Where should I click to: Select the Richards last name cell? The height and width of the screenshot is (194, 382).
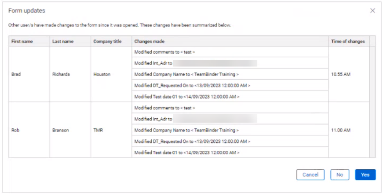tap(71, 74)
